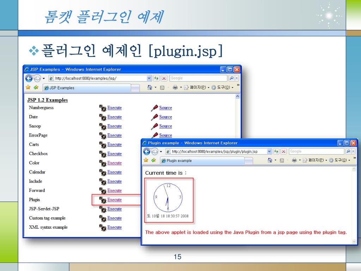The width and height of the screenshot is (361, 271).
Task: Expand recent pages arrow in JSP Examples window
Action: click(x=44, y=79)
